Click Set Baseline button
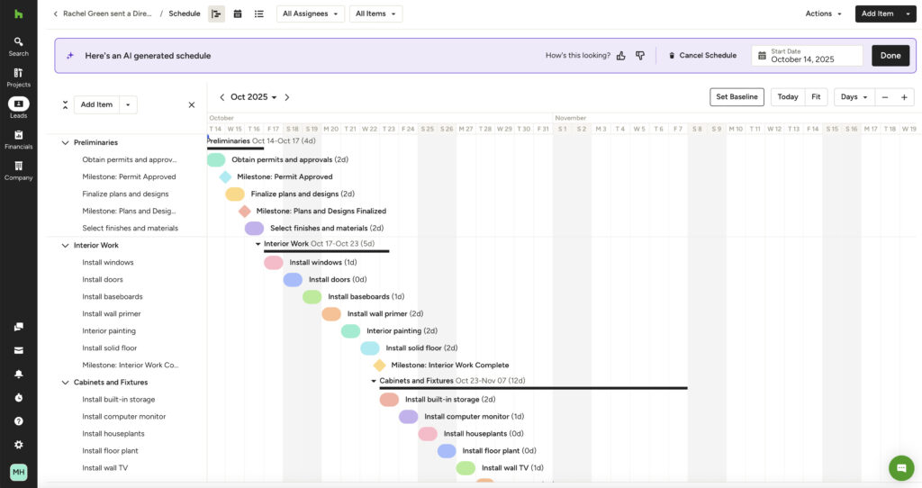 coord(737,97)
